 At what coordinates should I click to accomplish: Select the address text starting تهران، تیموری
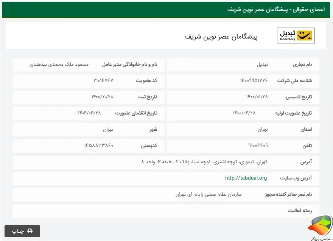204,162
